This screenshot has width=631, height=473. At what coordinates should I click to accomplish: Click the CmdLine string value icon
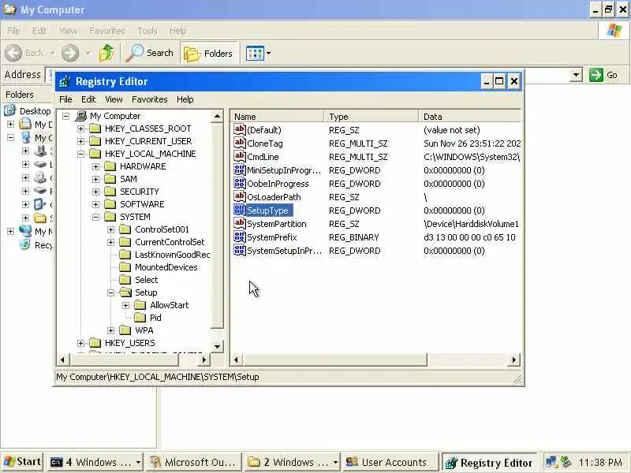[240, 156]
